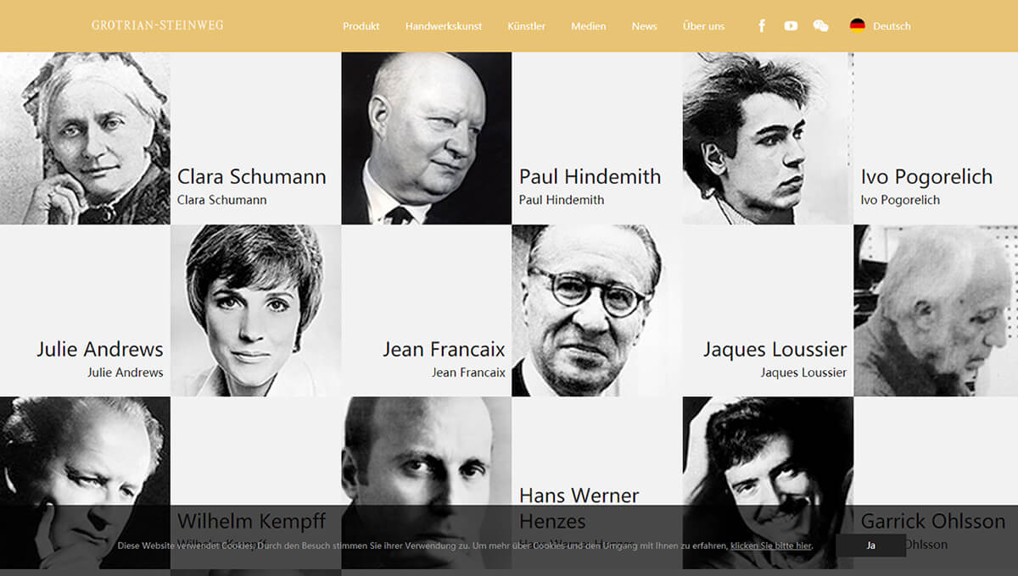Select the Ivo Pogorelich portrait
This screenshot has width=1018, height=576.
(x=767, y=138)
